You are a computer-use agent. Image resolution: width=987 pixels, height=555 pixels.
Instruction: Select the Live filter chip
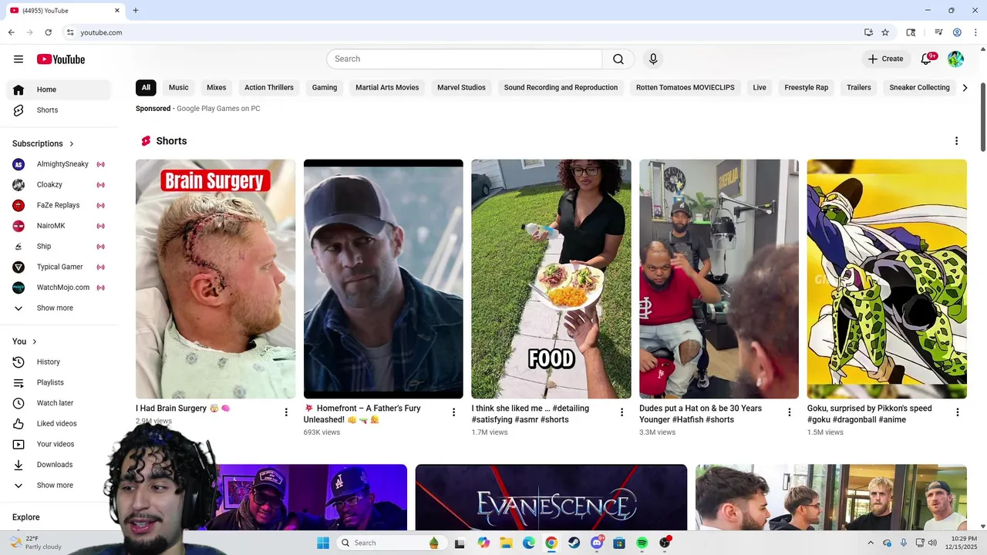coord(760,88)
